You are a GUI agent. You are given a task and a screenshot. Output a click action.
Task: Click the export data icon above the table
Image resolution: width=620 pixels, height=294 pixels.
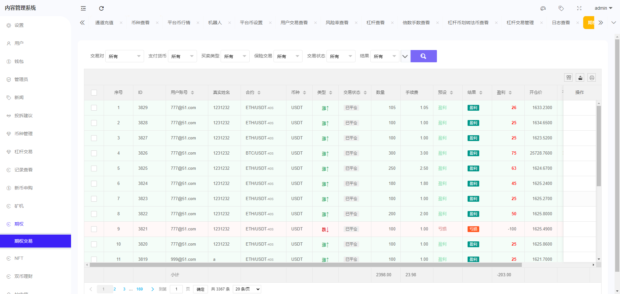pos(580,77)
